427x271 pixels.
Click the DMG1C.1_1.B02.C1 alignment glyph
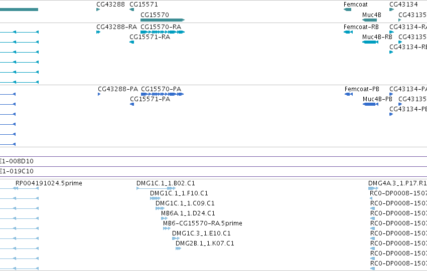(156, 188)
